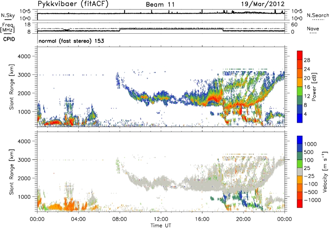Click the '20:00' time axis tick label
The image size is (329, 228).
(x=243, y=219)
